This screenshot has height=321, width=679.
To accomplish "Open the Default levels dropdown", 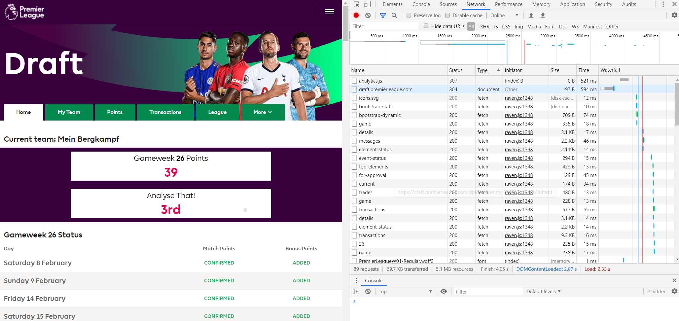I will pos(544,291).
